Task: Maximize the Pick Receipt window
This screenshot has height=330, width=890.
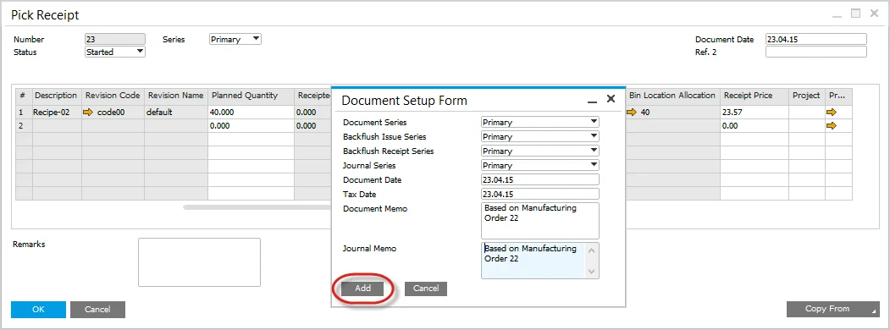Action: coord(856,13)
